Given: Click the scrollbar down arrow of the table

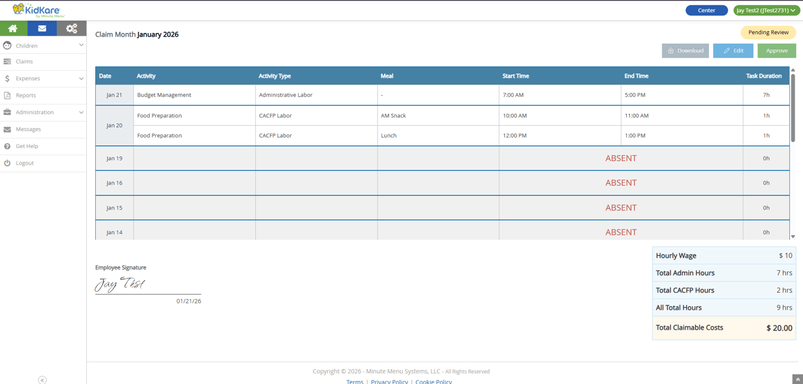Looking at the screenshot, I should (x=793, y=237).
